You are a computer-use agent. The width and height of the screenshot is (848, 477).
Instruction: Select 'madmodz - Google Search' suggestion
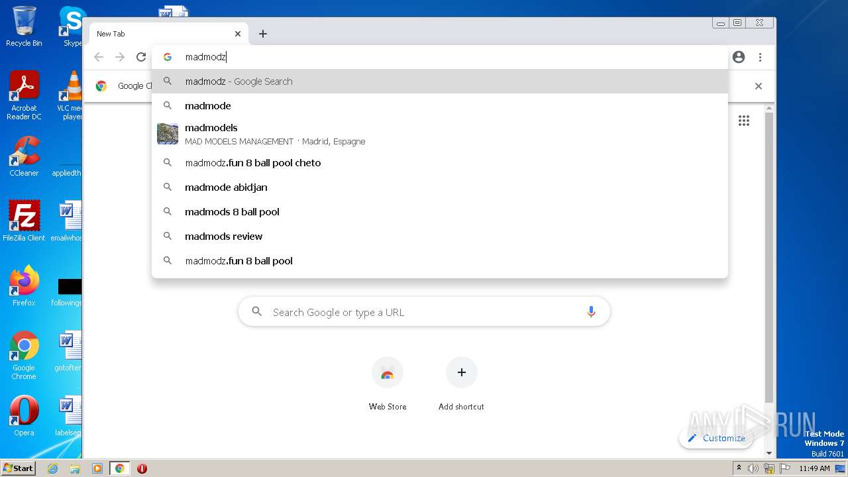click(440, 81)
